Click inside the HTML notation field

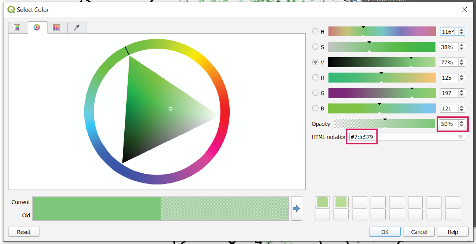pyautogui.click(x=362, y=137)
